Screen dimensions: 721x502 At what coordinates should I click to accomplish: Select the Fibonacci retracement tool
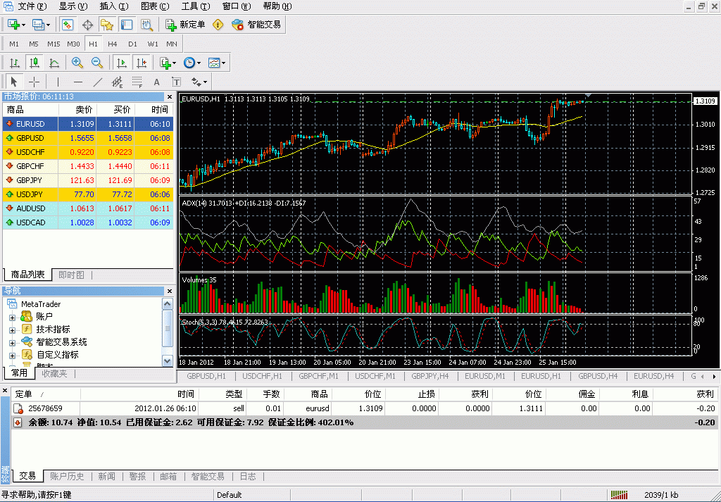137,82
